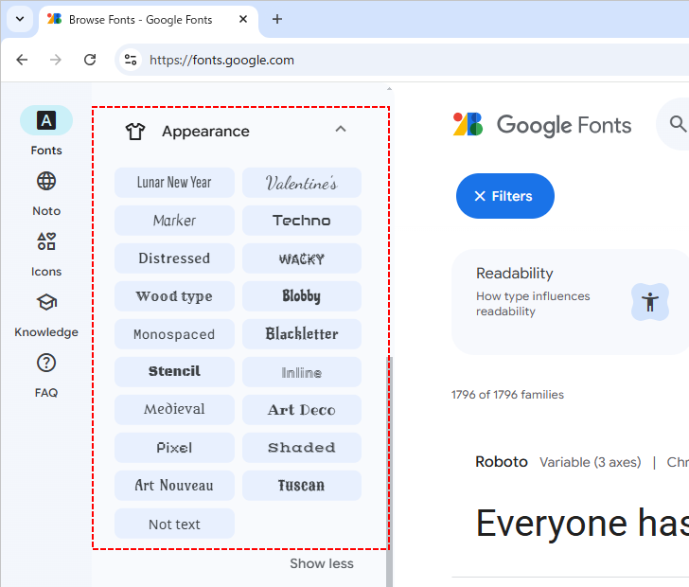Screen dimensions: 689x587
Task: Reload the page
Action: click(90, 60)
